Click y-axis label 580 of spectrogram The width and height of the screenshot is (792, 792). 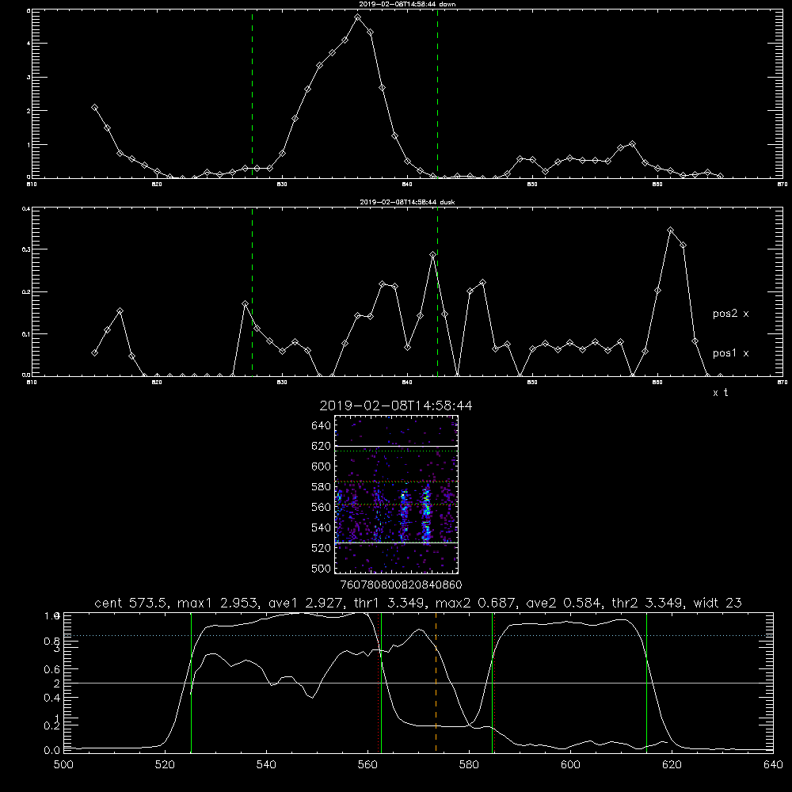pos(321,487)
